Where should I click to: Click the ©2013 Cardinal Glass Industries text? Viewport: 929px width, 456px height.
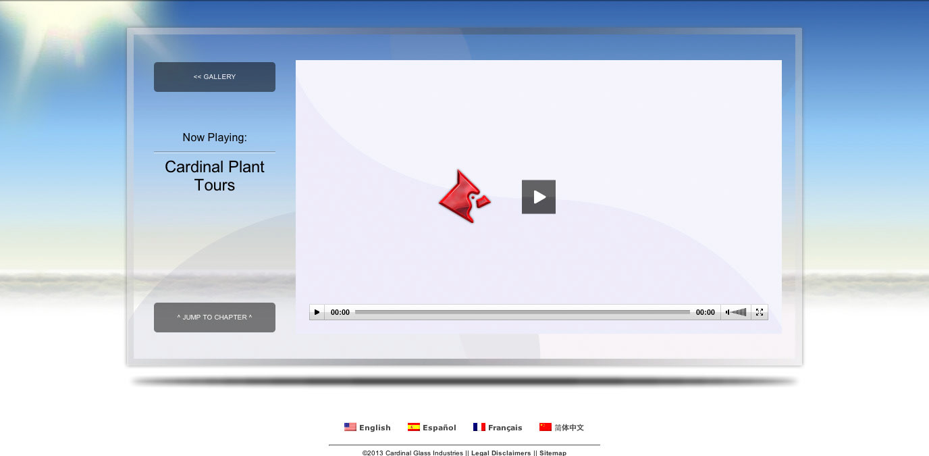pyautogui.click(x=413, y=453)
